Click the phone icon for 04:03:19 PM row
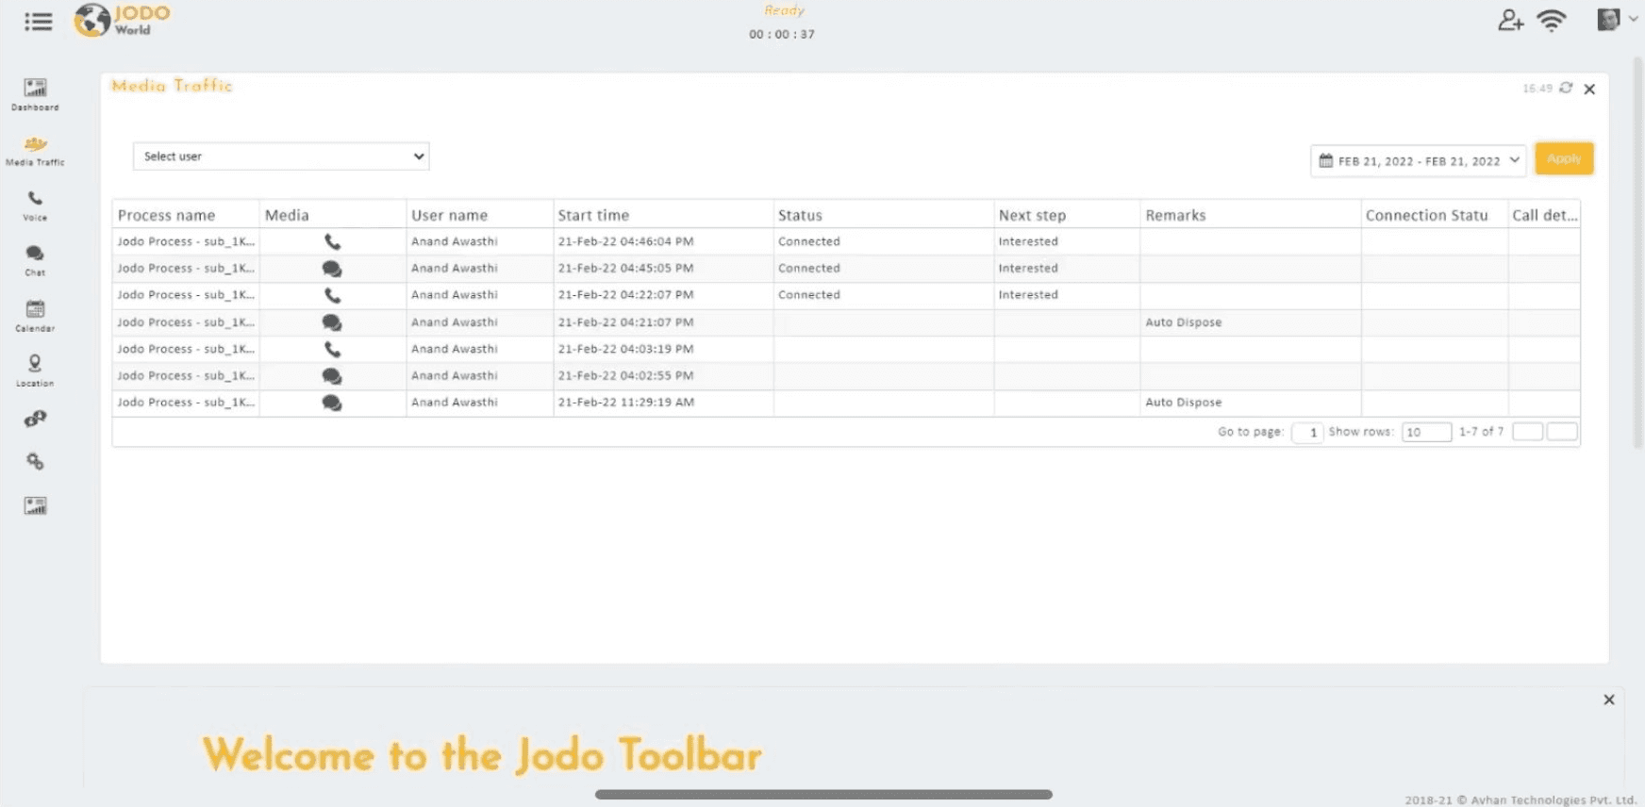This screenshot has height=807, width=1645. (x=332, y=349)
